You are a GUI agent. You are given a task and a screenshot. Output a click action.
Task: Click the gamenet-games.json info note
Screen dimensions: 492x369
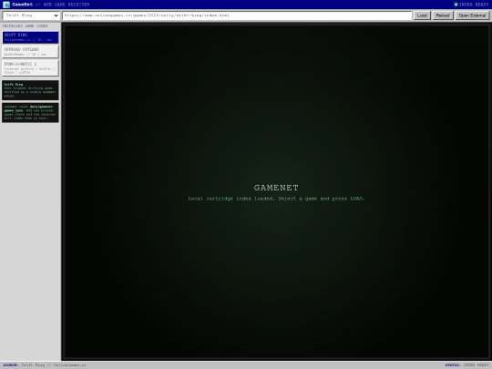tap(30, 112)
